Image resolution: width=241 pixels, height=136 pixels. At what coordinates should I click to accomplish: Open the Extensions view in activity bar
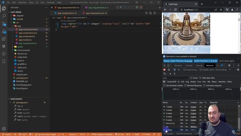(4, 39)
